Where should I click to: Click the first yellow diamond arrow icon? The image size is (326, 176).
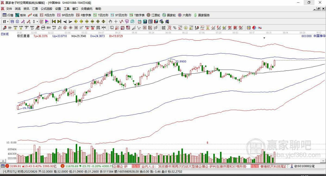click(x=76, y=21)
